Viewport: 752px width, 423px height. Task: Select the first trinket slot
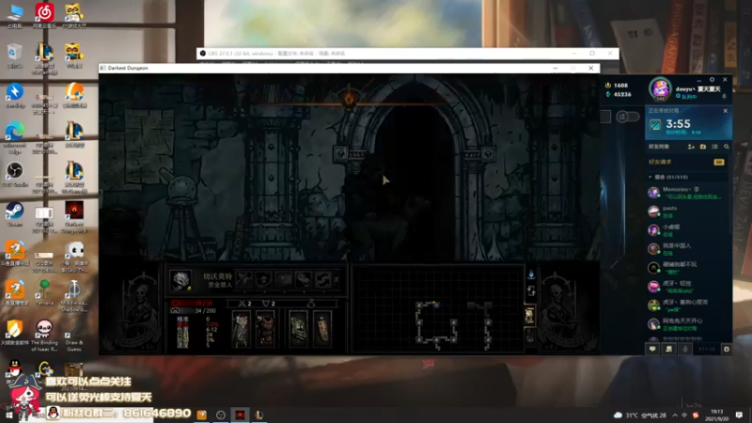pos(298,329)
